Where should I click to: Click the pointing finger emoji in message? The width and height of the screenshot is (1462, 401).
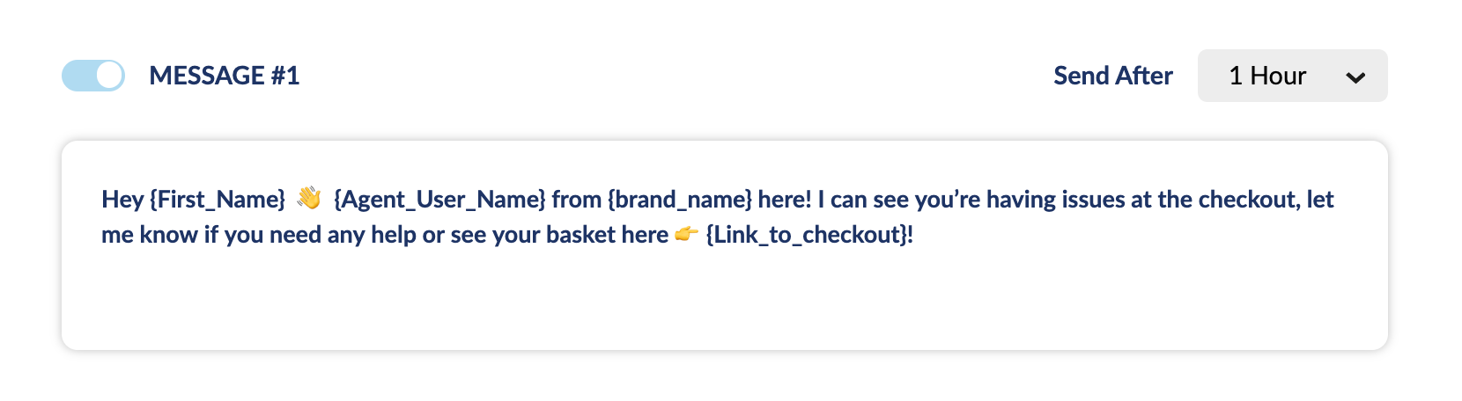click(687, 234)
